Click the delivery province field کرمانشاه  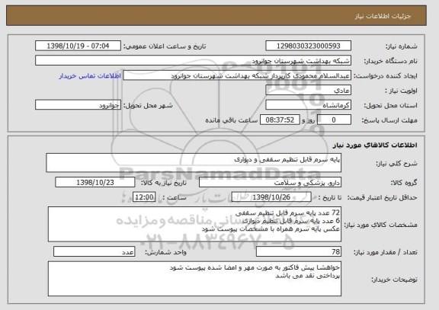coord(308,105)
